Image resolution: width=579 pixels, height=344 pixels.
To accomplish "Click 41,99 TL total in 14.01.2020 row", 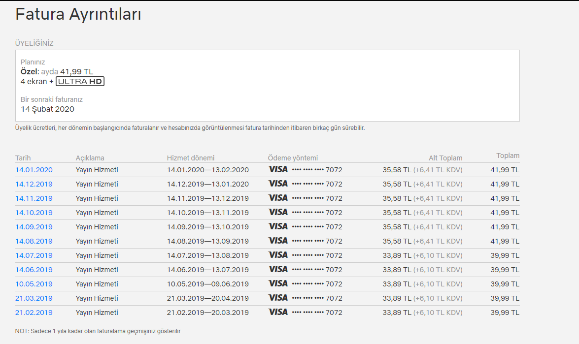I will [x=505, y=170].
